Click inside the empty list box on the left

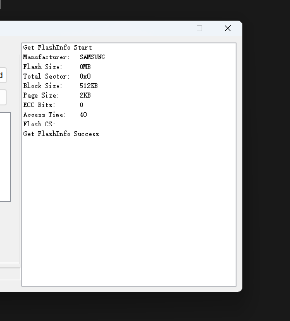pyautogui.click(x=4, y=157)
